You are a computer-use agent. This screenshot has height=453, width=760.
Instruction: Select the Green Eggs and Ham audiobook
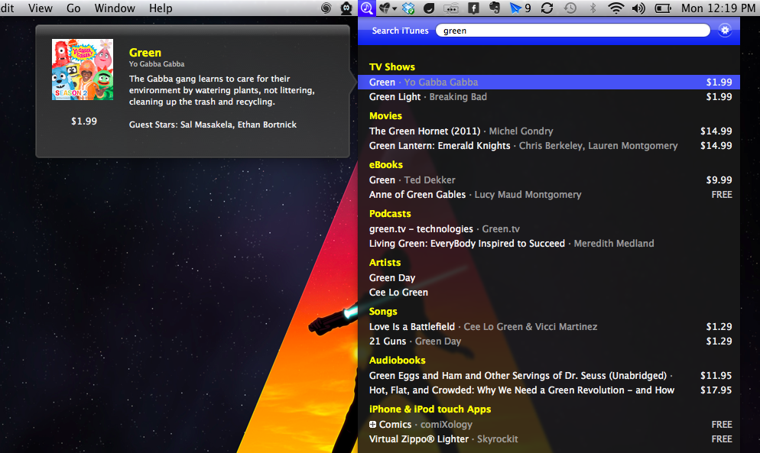(549, 376)
